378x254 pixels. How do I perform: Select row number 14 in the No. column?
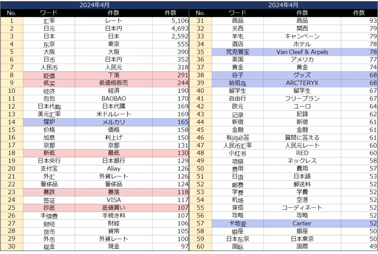click(12, 122)
